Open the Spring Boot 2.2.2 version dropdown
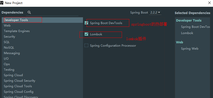This screenshot has width=213, height=98. click(155, 13)
